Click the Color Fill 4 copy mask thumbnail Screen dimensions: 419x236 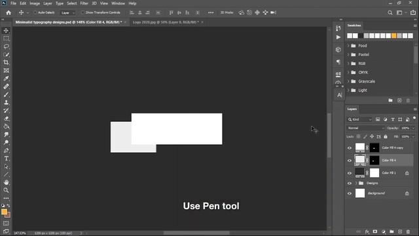[374, 147]
